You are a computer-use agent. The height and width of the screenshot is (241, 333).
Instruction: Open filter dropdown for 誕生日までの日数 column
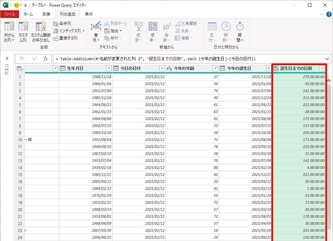pyautogui.click(x=322, y=68)
